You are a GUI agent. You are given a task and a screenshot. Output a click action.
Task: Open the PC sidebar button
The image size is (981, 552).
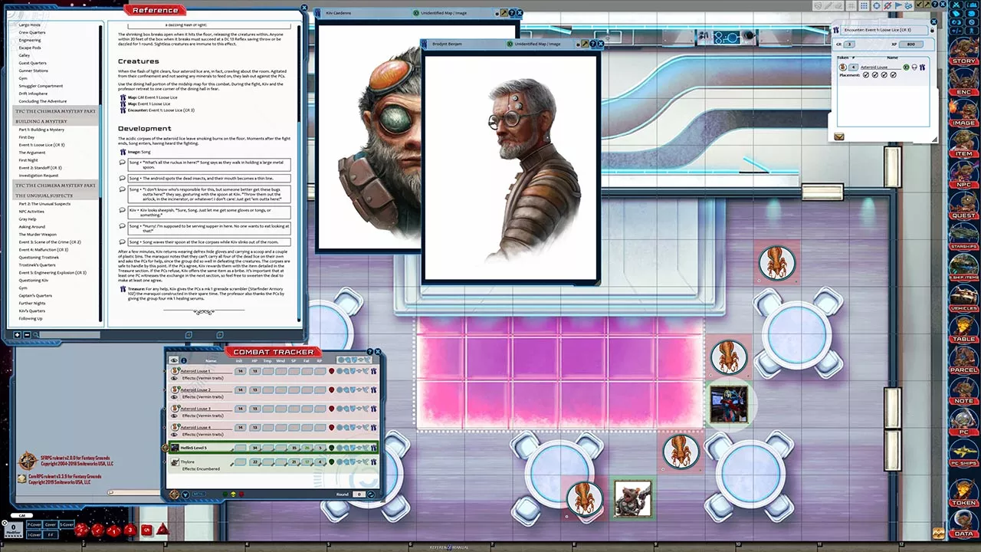[963, 422]
